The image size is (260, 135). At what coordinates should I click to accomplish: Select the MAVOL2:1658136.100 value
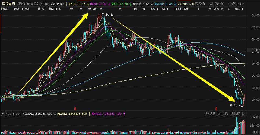tap(106, 114)
